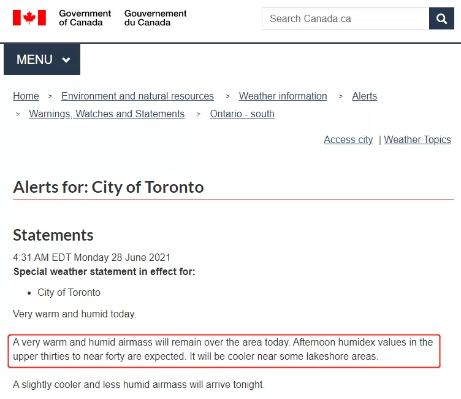Click the magnifying glass search icon

click(441, 18)
